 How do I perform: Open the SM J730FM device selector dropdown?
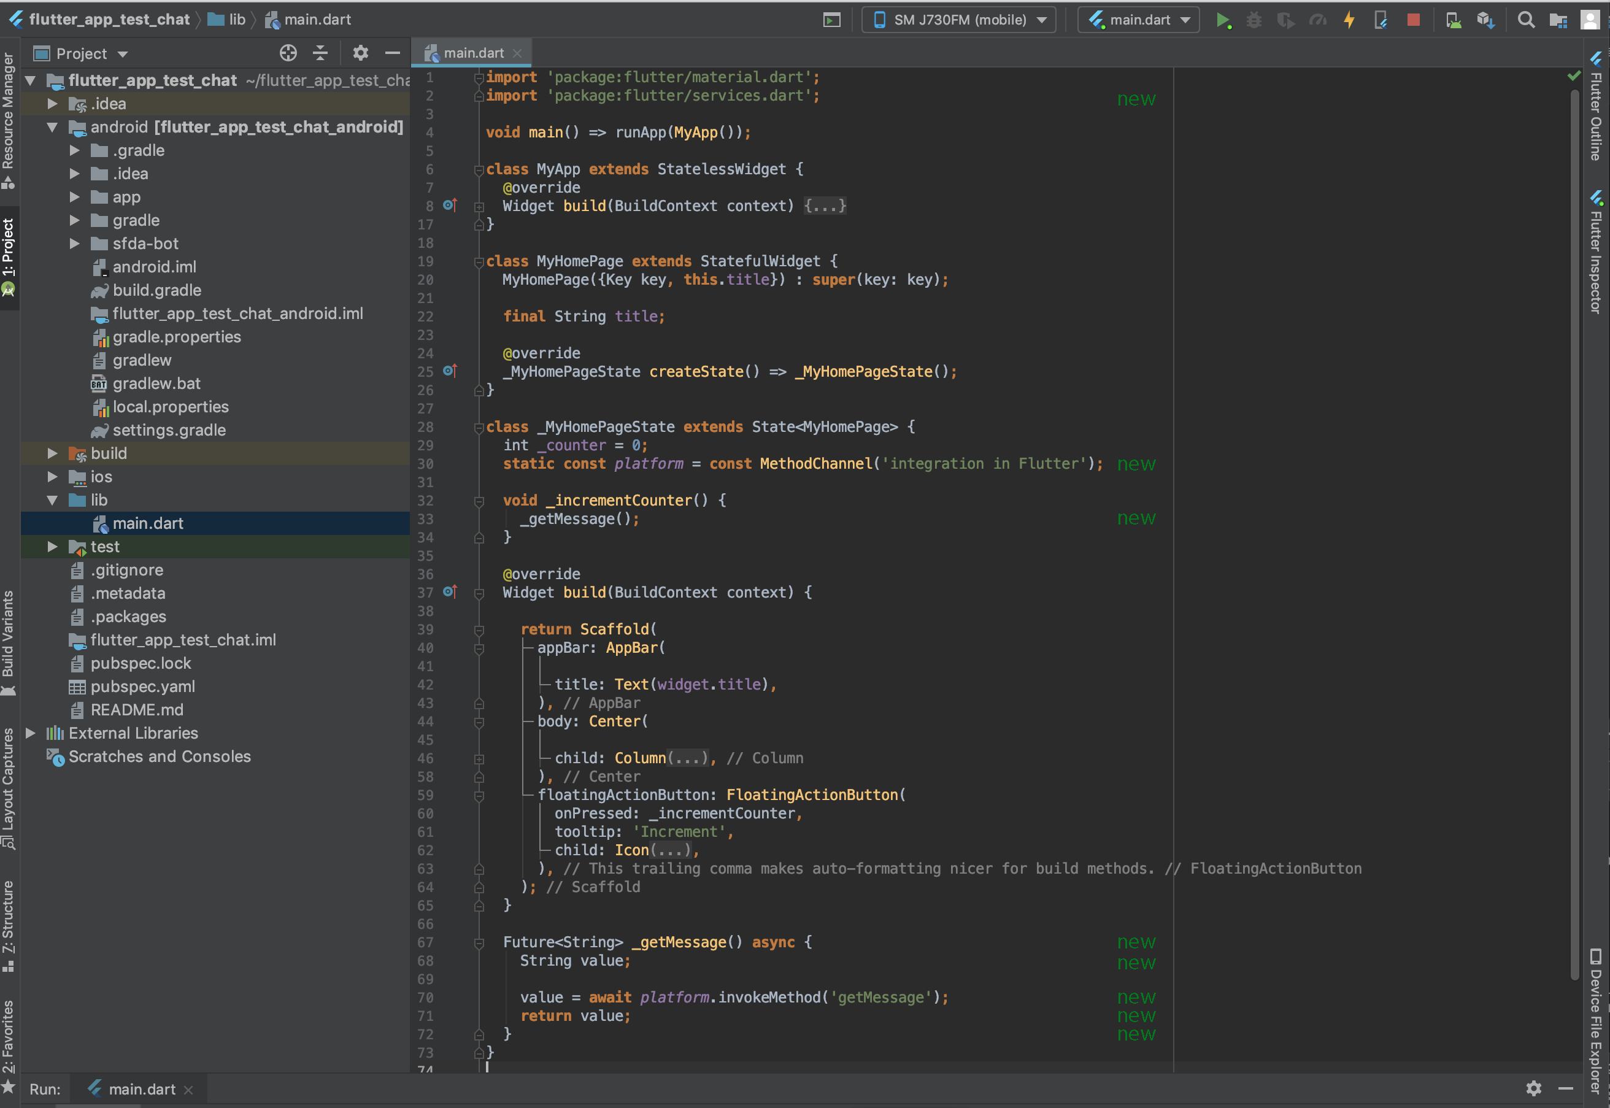pos(958,20)
